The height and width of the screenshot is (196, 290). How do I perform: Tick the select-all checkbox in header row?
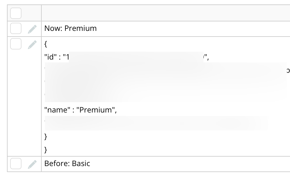tap(16, 13)
